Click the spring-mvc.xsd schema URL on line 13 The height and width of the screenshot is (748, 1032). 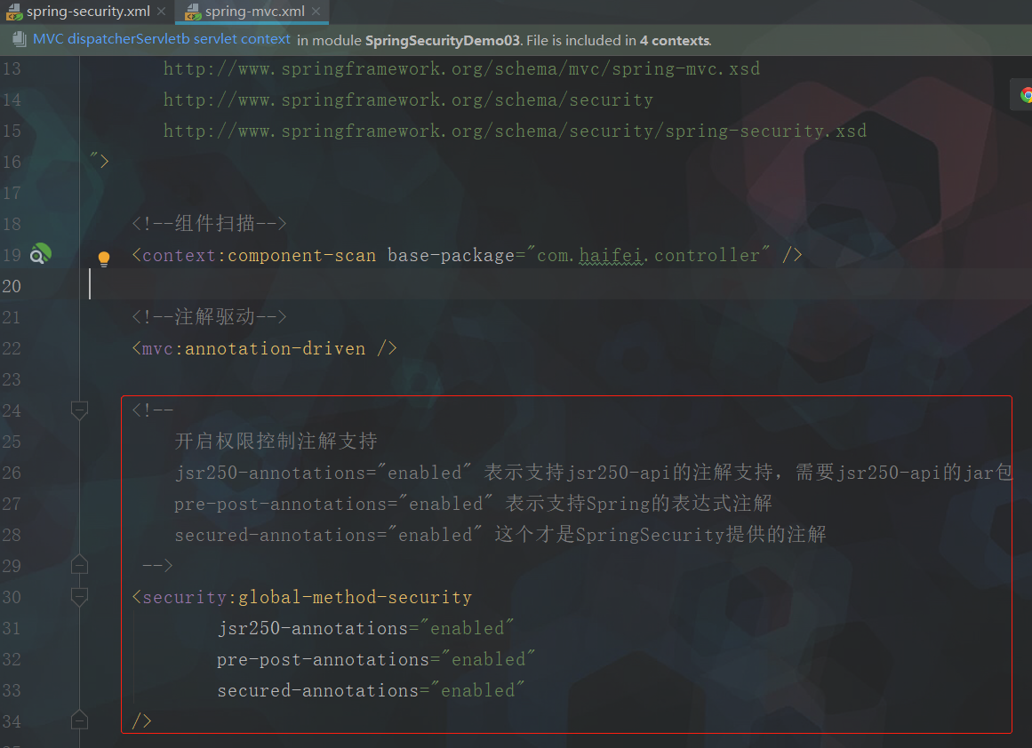pos(461,68)
